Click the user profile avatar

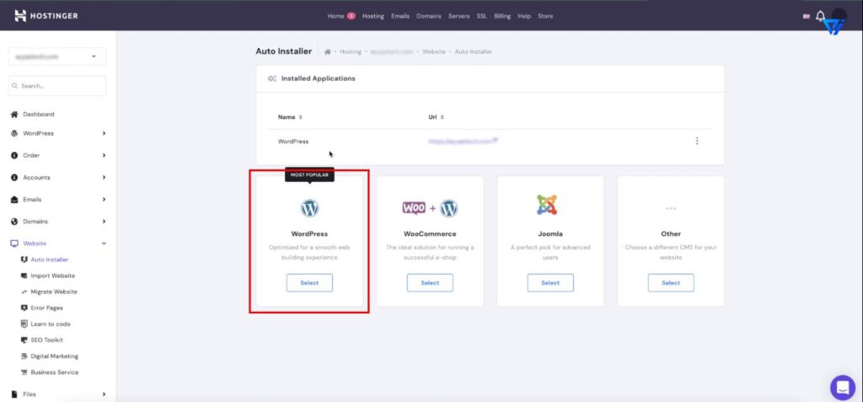pos(839,17)
